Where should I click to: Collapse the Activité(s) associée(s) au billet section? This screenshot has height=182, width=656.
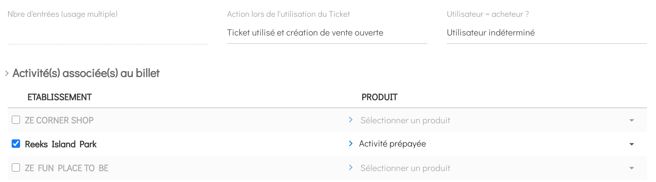tap(7, 74)
